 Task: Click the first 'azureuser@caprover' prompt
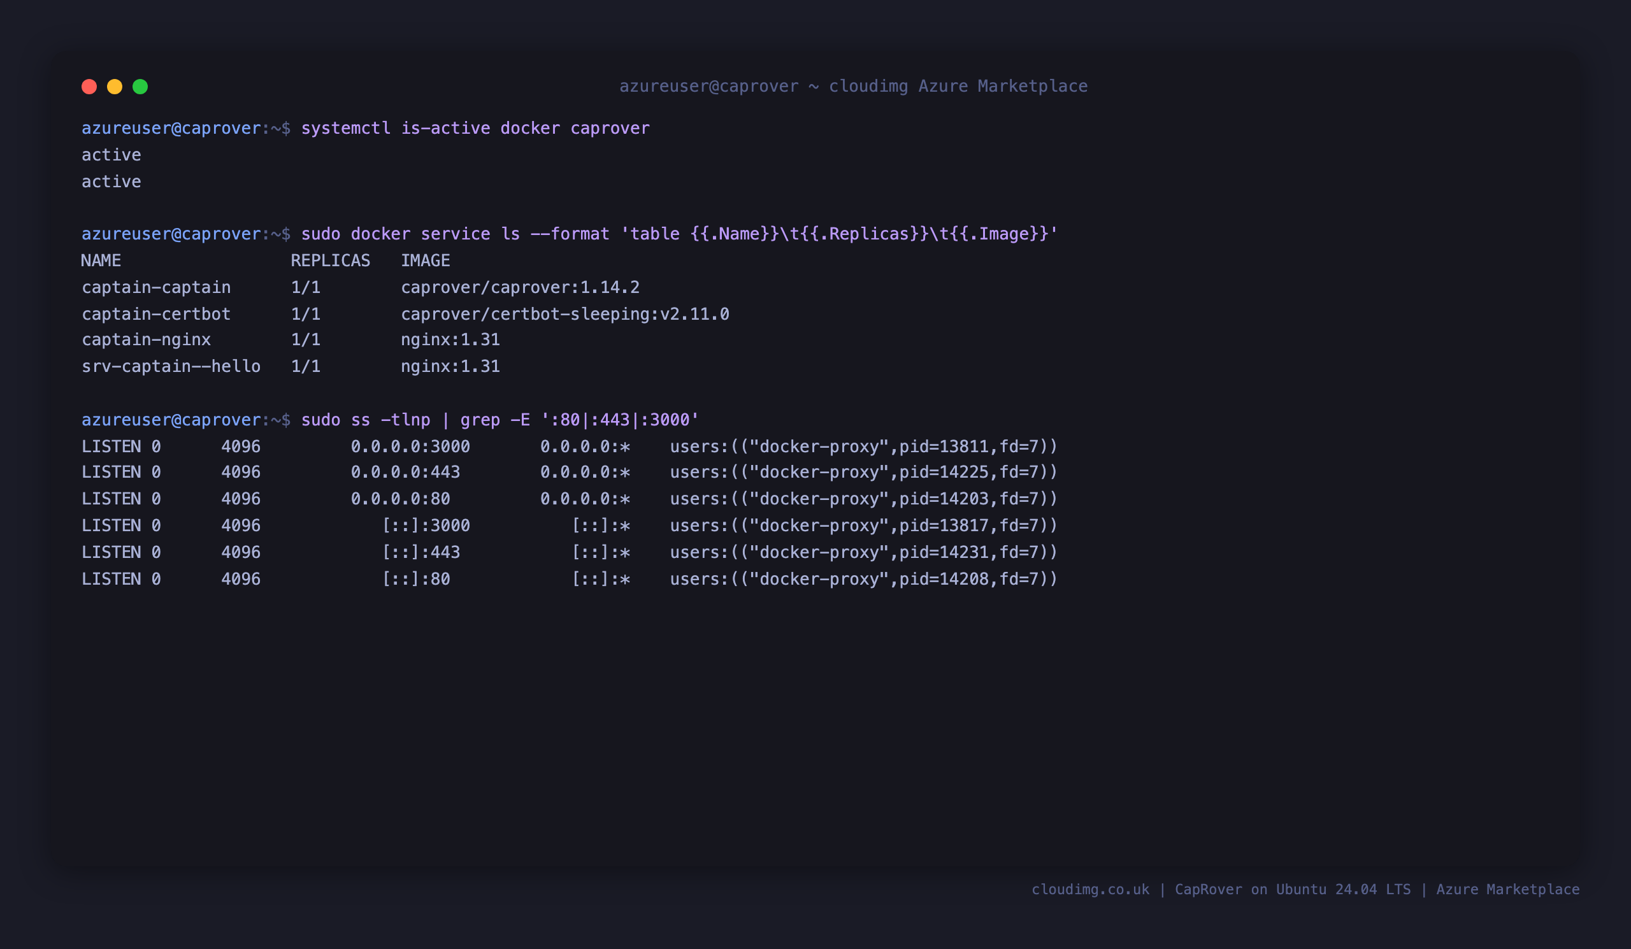coord(171,128)
